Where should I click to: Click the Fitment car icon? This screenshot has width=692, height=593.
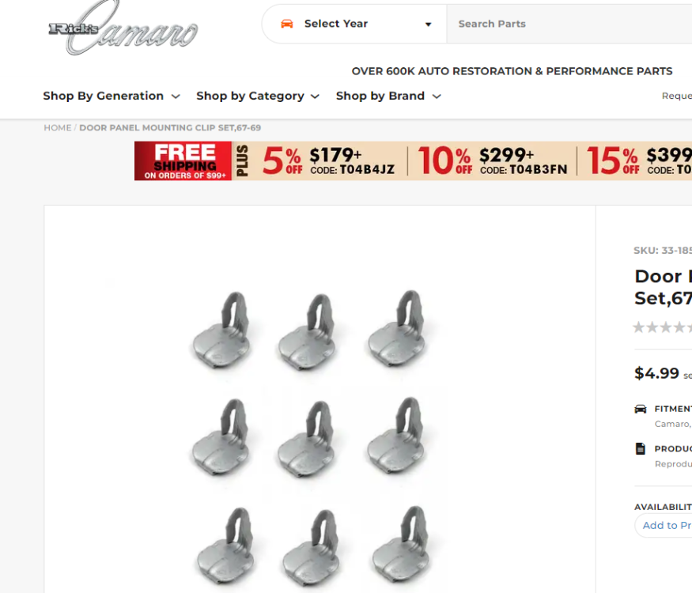pyautogui.click(x=641, y=409)
